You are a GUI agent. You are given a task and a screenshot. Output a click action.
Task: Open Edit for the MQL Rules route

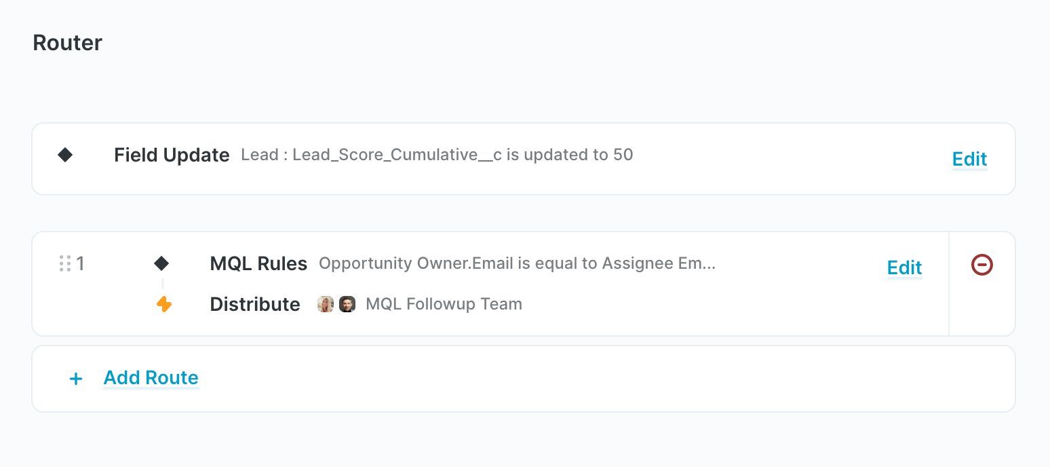904,267
